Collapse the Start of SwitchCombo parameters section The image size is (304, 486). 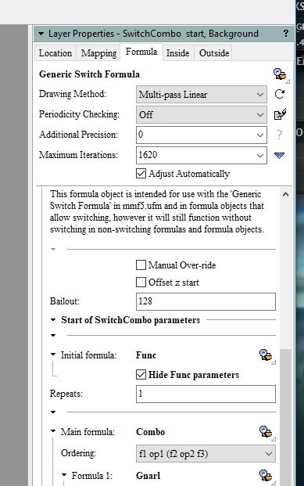pos(53,320)
